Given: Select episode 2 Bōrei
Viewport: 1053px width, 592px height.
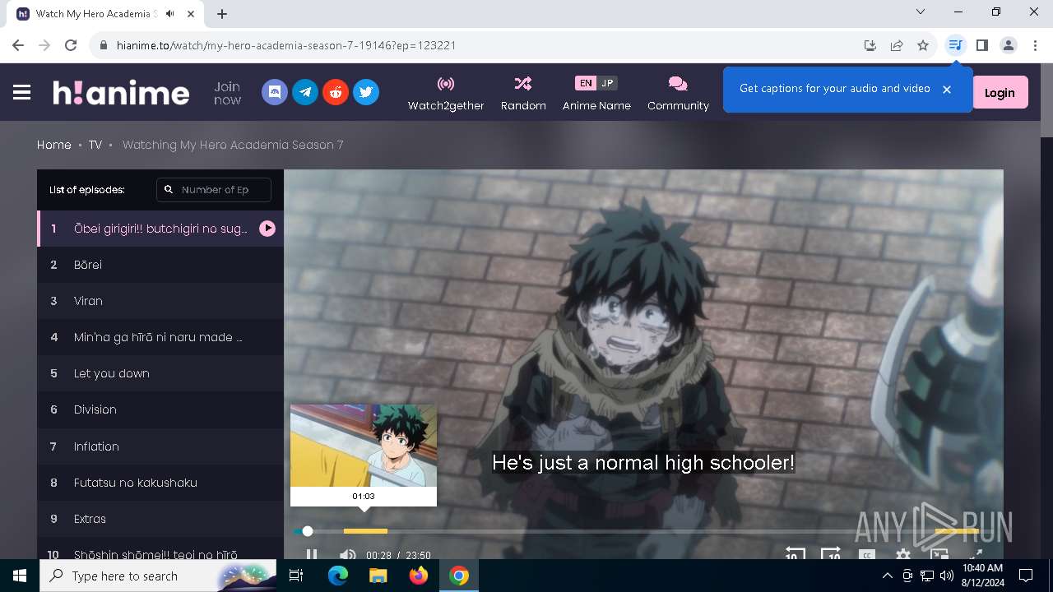Looking at the screenshot, I should (160, 265).
